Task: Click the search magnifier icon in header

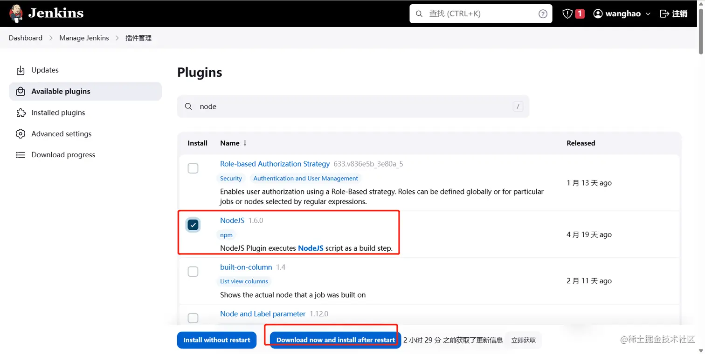Action: (x=419, y=14)
